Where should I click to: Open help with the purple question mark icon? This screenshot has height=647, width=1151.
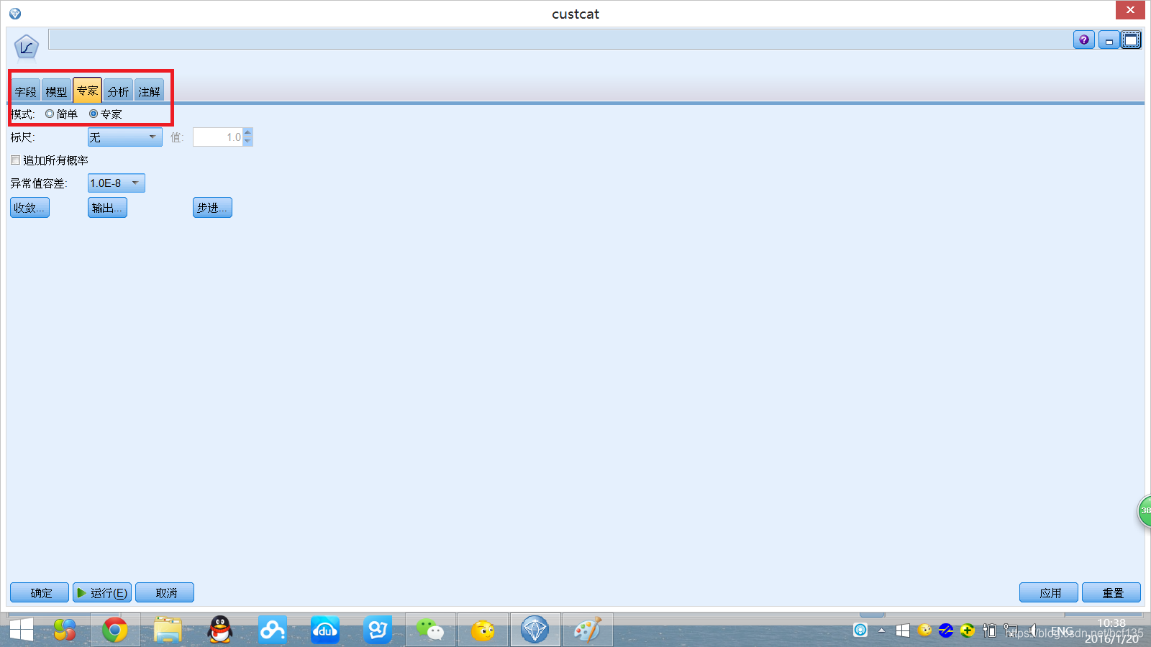1084,40
